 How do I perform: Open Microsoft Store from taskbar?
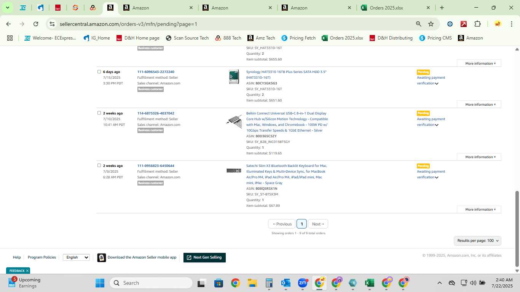tap(219, 283)
